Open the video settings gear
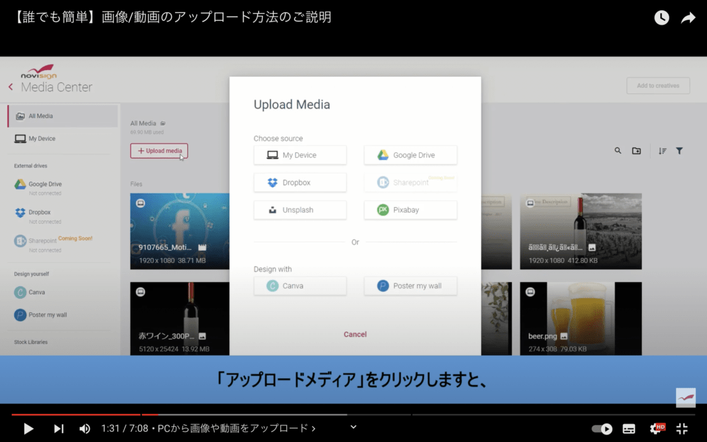This screenshot has height=442, width=707. [x=656, y=428]
